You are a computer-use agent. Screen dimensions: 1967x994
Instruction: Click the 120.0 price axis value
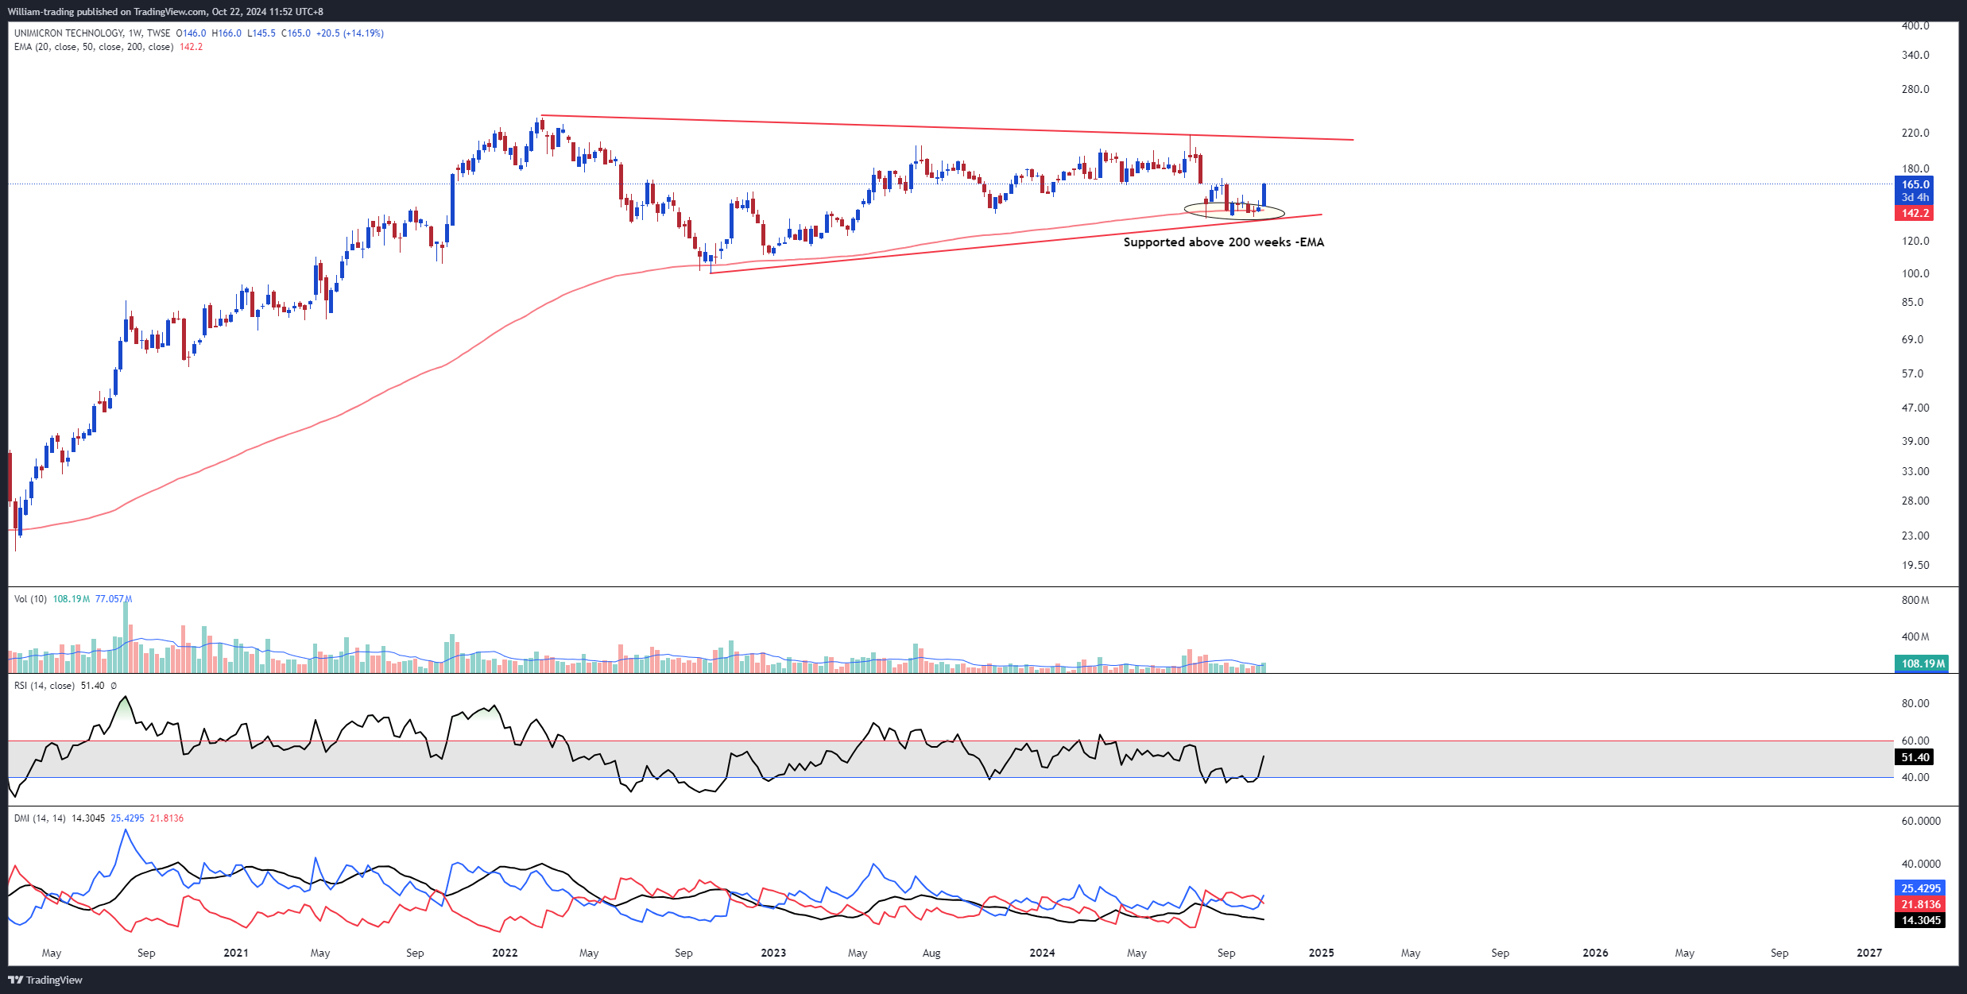1915,241
